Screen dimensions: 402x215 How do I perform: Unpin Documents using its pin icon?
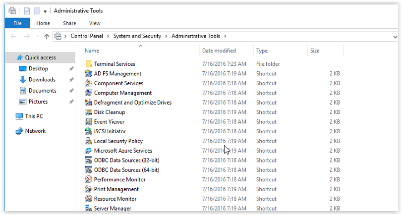coord(71,91)
